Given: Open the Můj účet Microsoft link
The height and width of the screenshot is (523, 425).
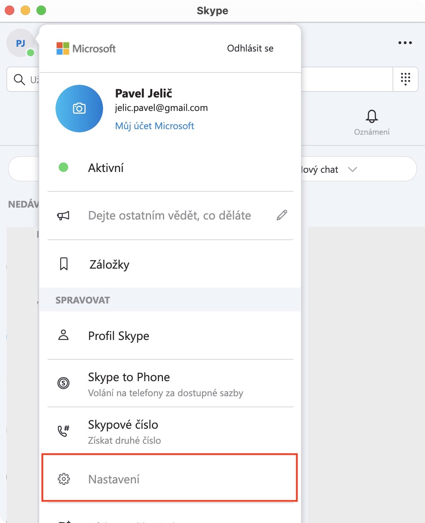Looking at the screenshot, I should coord(154,126).
